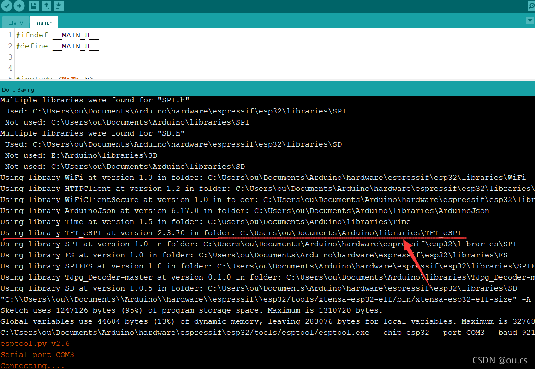
Task: Click the orange "esptool.py v2.6" line
Action: (35, 344)
